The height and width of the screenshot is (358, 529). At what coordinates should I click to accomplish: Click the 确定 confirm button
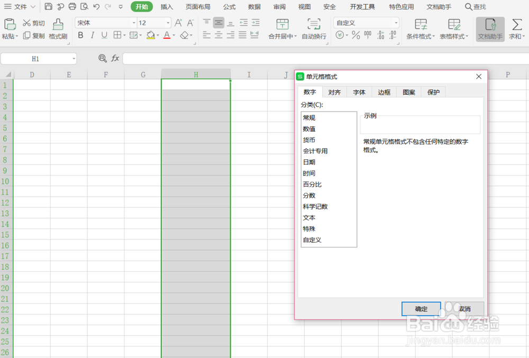(x=421, y=309)
